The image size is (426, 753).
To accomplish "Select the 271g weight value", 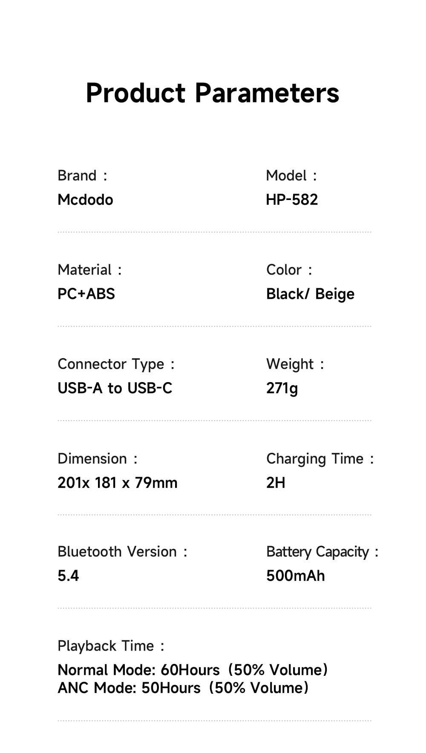I will click(x=282, y=388).
